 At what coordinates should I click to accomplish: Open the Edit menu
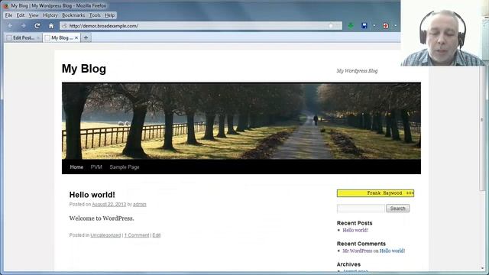click(21, 15)
